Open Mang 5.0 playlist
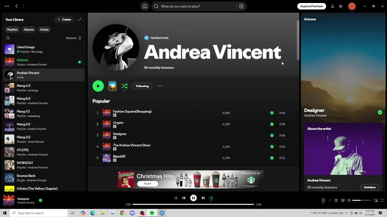This screenshot has width=387, height=217. click(x=44, y=101)
